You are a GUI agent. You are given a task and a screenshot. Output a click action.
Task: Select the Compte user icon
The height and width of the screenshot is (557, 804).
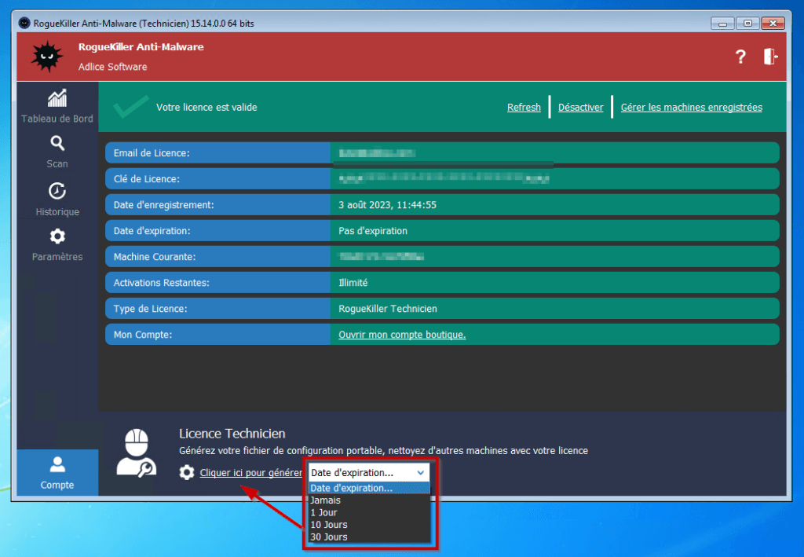pyautogui.click(x=57, y=465)
